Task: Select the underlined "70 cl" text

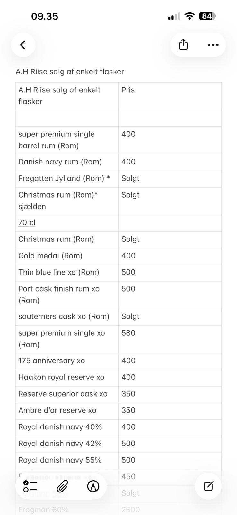Action: [27, 222]
